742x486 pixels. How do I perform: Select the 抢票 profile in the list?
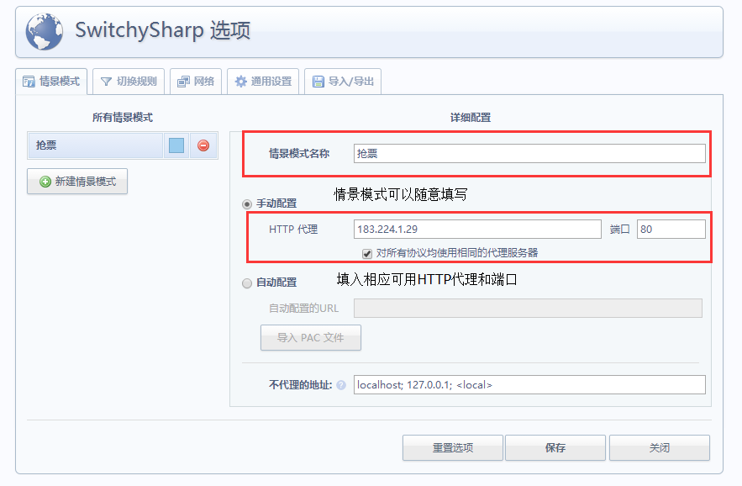pos(95,145)
